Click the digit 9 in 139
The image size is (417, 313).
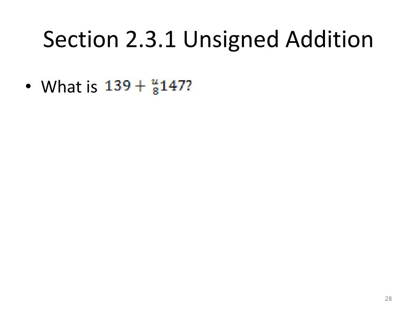(126, 86)
